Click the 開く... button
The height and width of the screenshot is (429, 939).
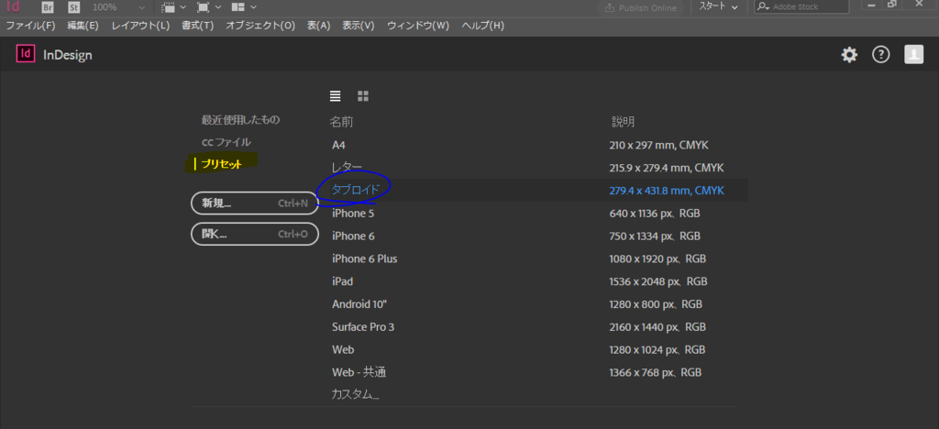pyautogui.click(x=255, y=234)
